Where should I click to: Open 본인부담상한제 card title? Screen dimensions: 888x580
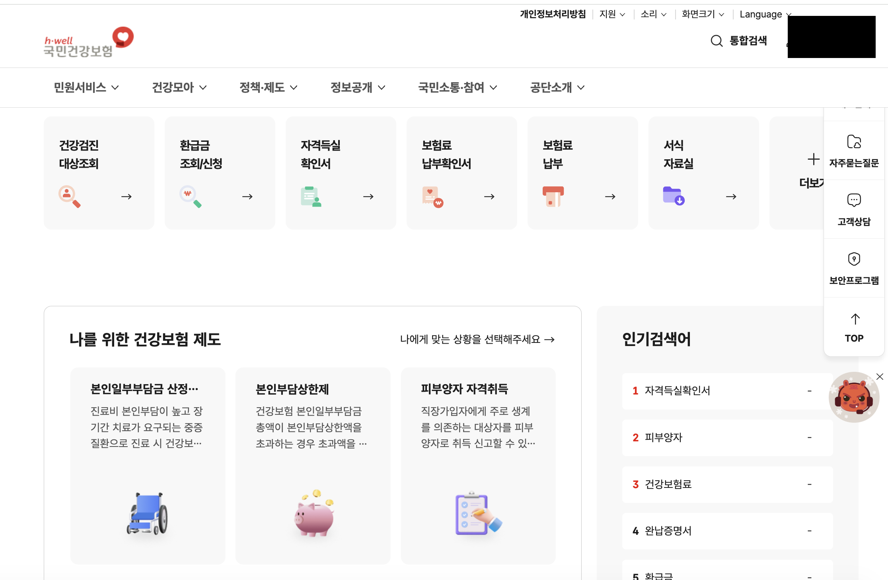pos(292,389)
